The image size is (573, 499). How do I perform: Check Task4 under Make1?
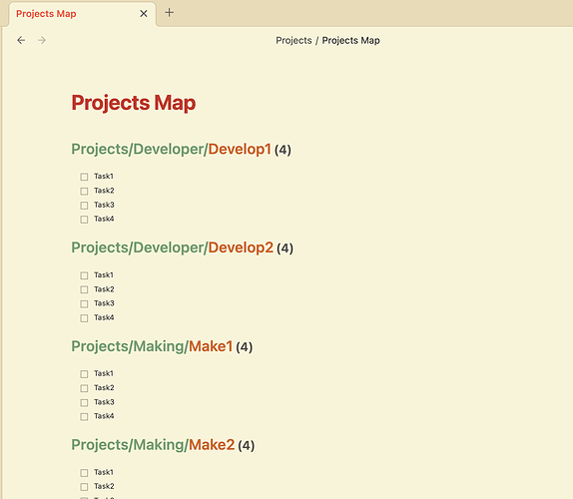(x=84, y=417)
